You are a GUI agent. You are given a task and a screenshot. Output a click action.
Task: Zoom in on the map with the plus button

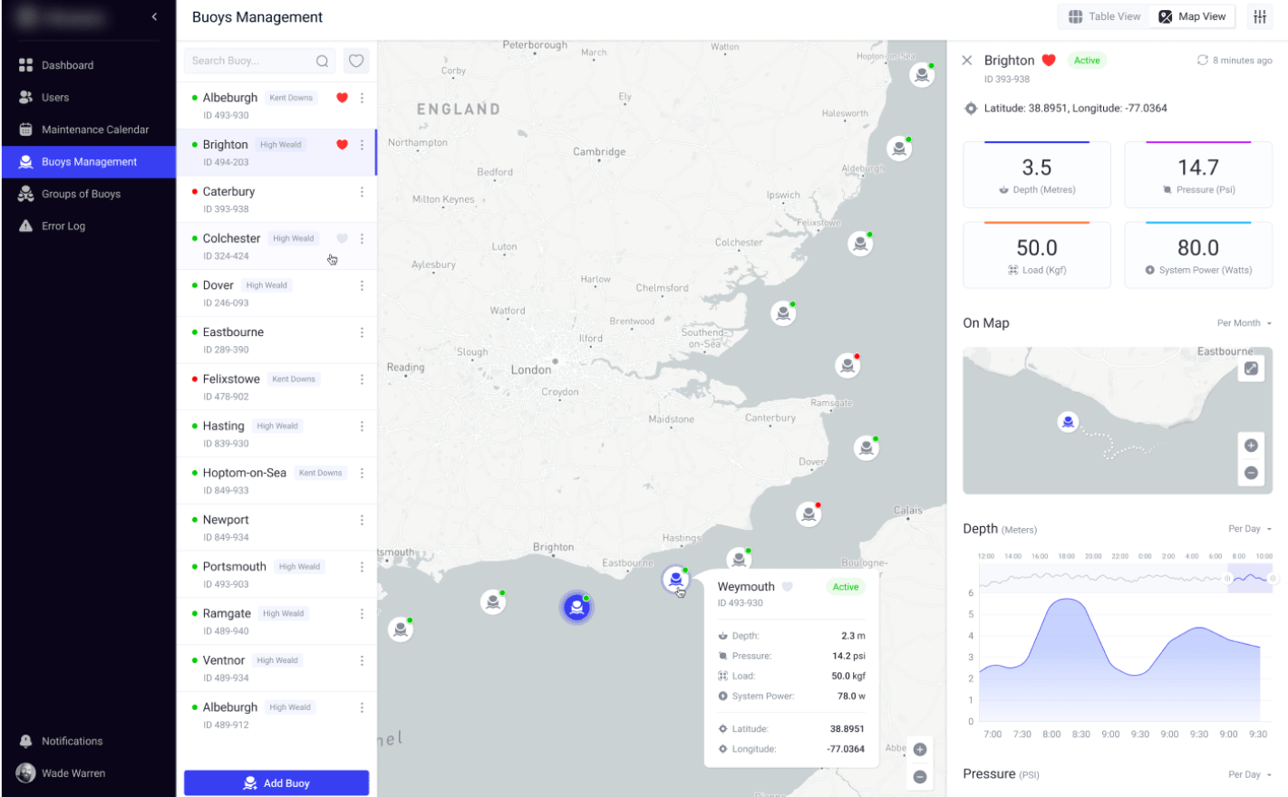[920, 749]
